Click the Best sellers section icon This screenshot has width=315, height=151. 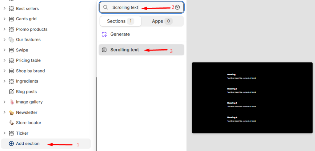pos(11,8)
